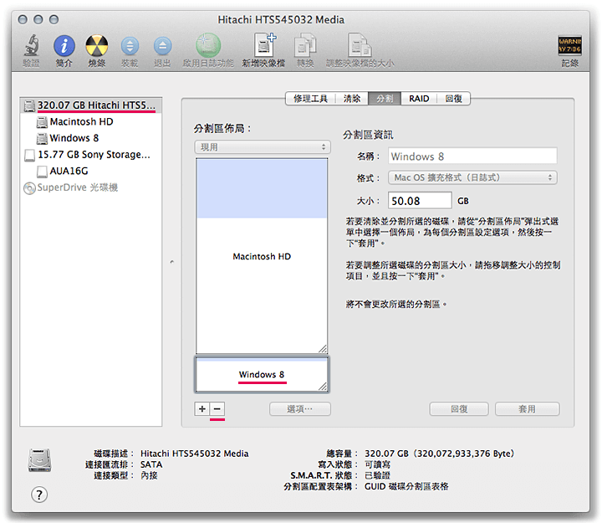Select the 320.07 GB Hitachi disk in sidebar

click(x=90, y=105)
